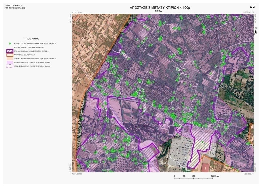Viewport: 264px width, 187px height.
Task: Click the X-2 sheet label
Action: click(252, 7)
